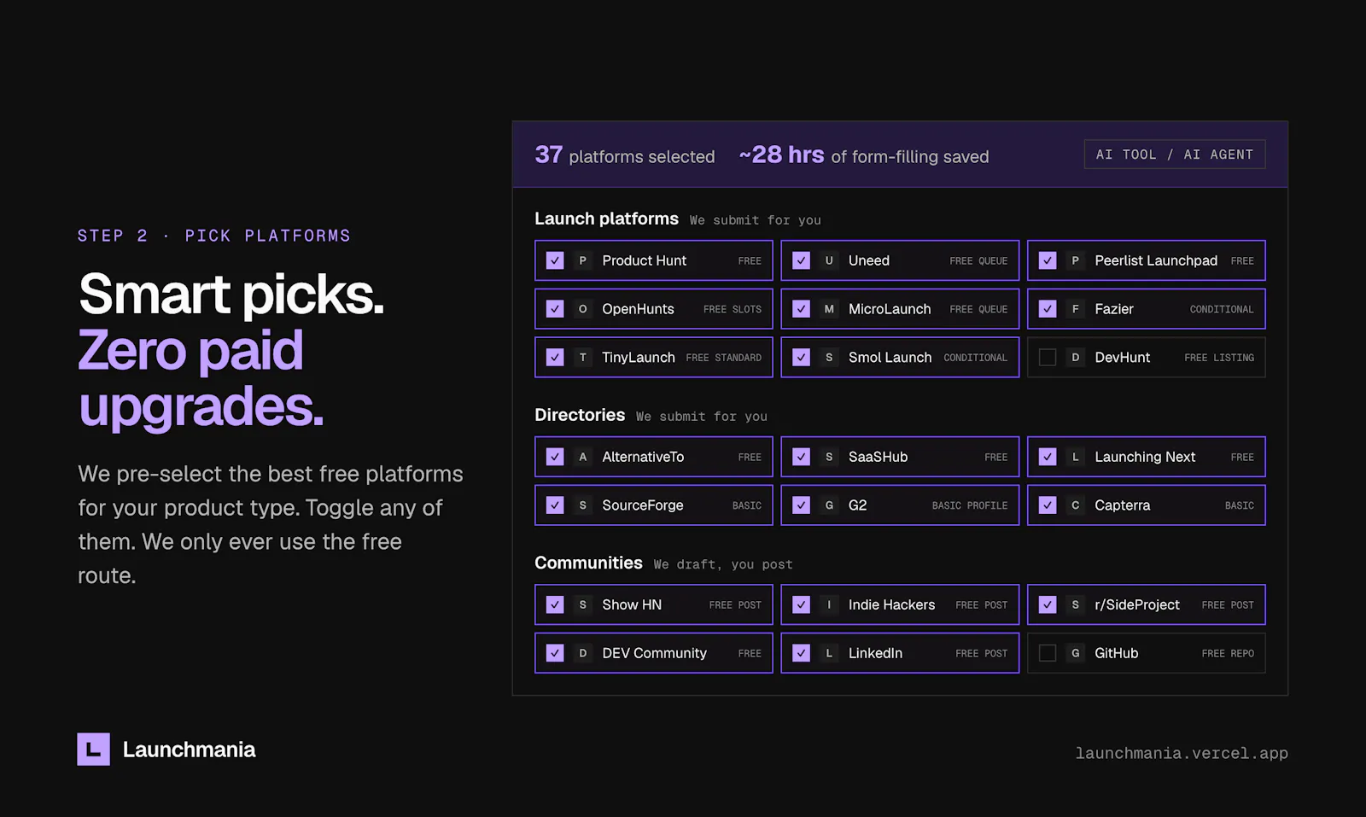Check the GitHub free repo checkbox

click(1048, 653)
